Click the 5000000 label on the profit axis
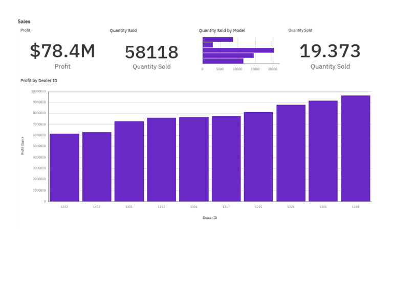The image size is (393, 303). tap(39, 146)
